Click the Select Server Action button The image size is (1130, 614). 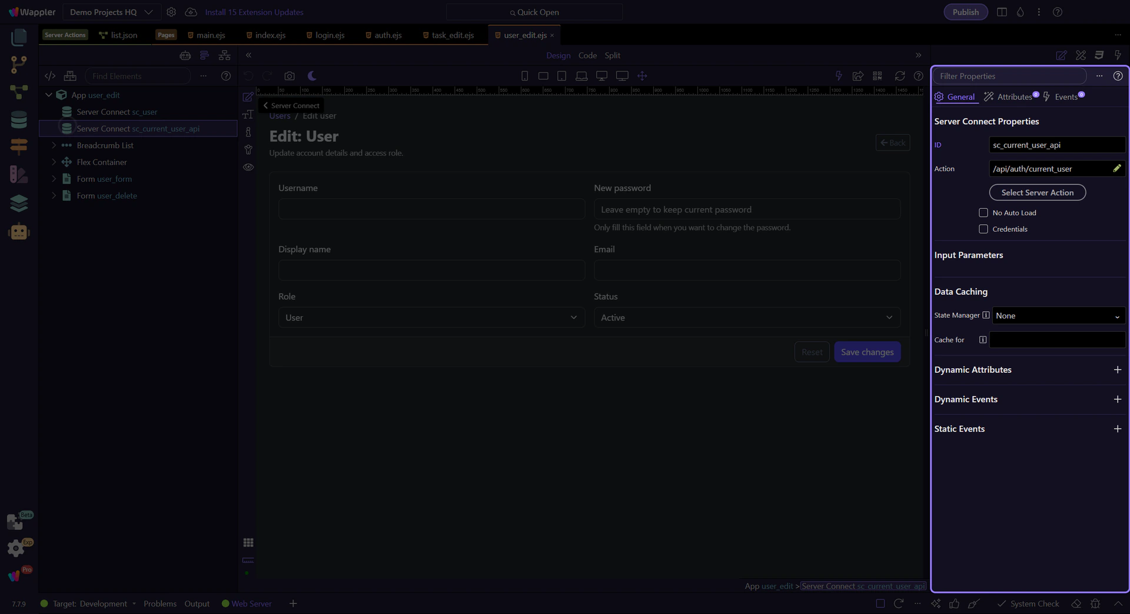(1037, 192)
